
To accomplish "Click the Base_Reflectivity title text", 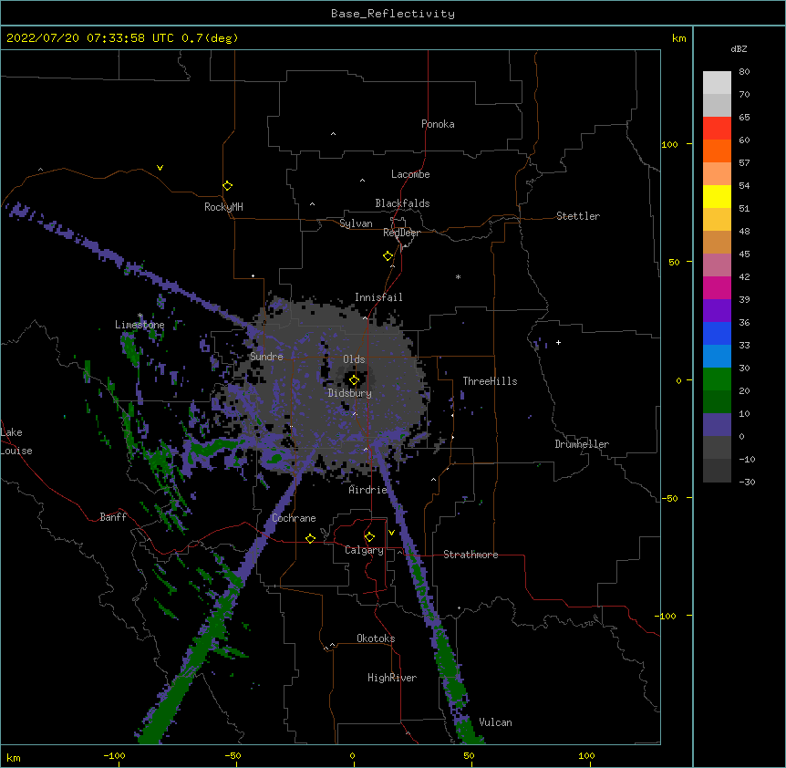I will [393, 14].
